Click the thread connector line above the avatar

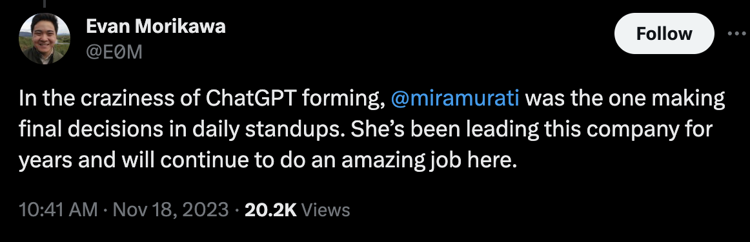pos(45,4)
